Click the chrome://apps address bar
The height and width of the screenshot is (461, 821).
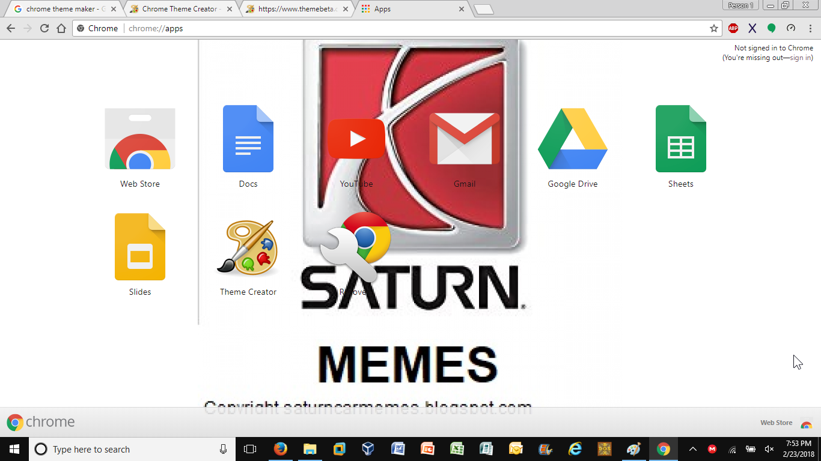[397, 28]
